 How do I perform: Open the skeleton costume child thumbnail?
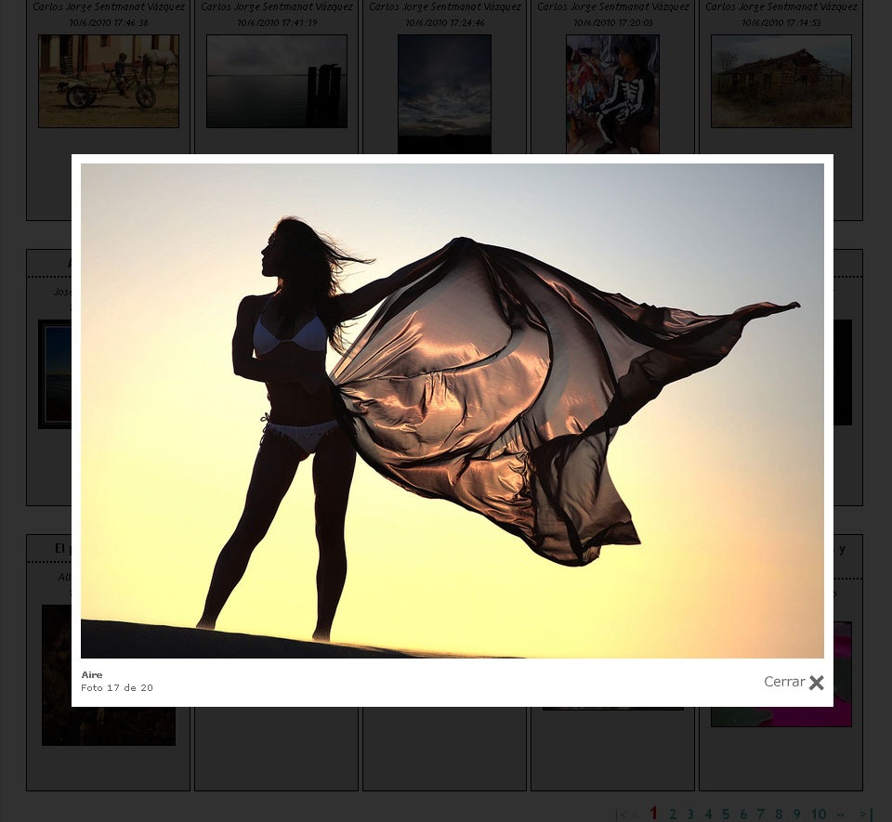click(612, 94)
